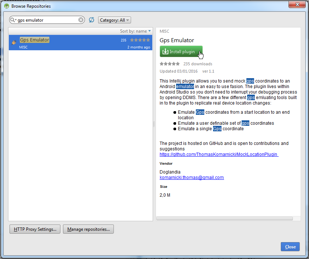Viewport: 309px width, 259px height.
Task: Click the window X close button
Action: (297, 4)
